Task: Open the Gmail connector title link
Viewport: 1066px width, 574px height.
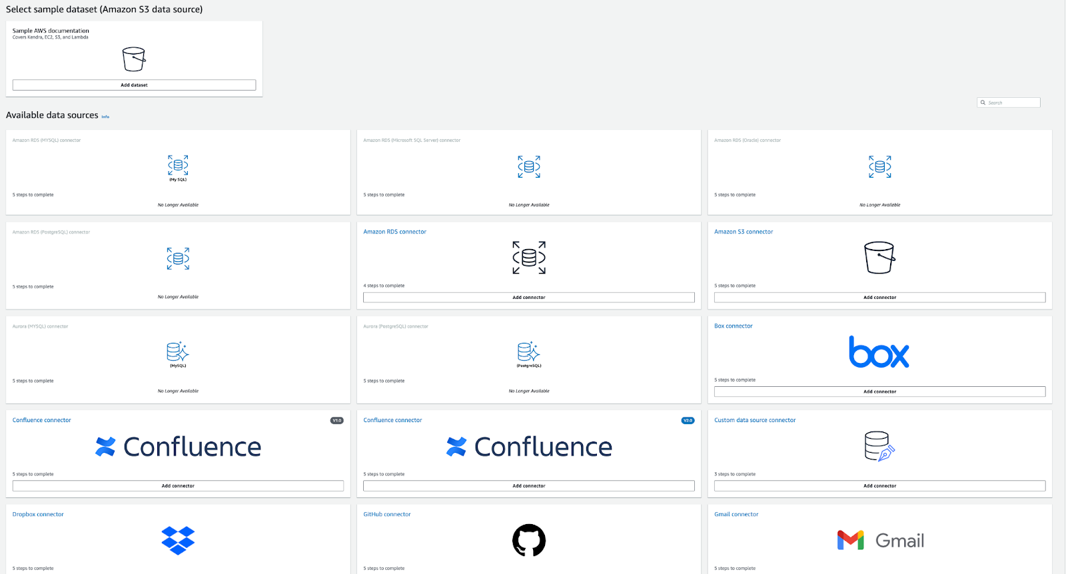Action: [x=736, y=515]
